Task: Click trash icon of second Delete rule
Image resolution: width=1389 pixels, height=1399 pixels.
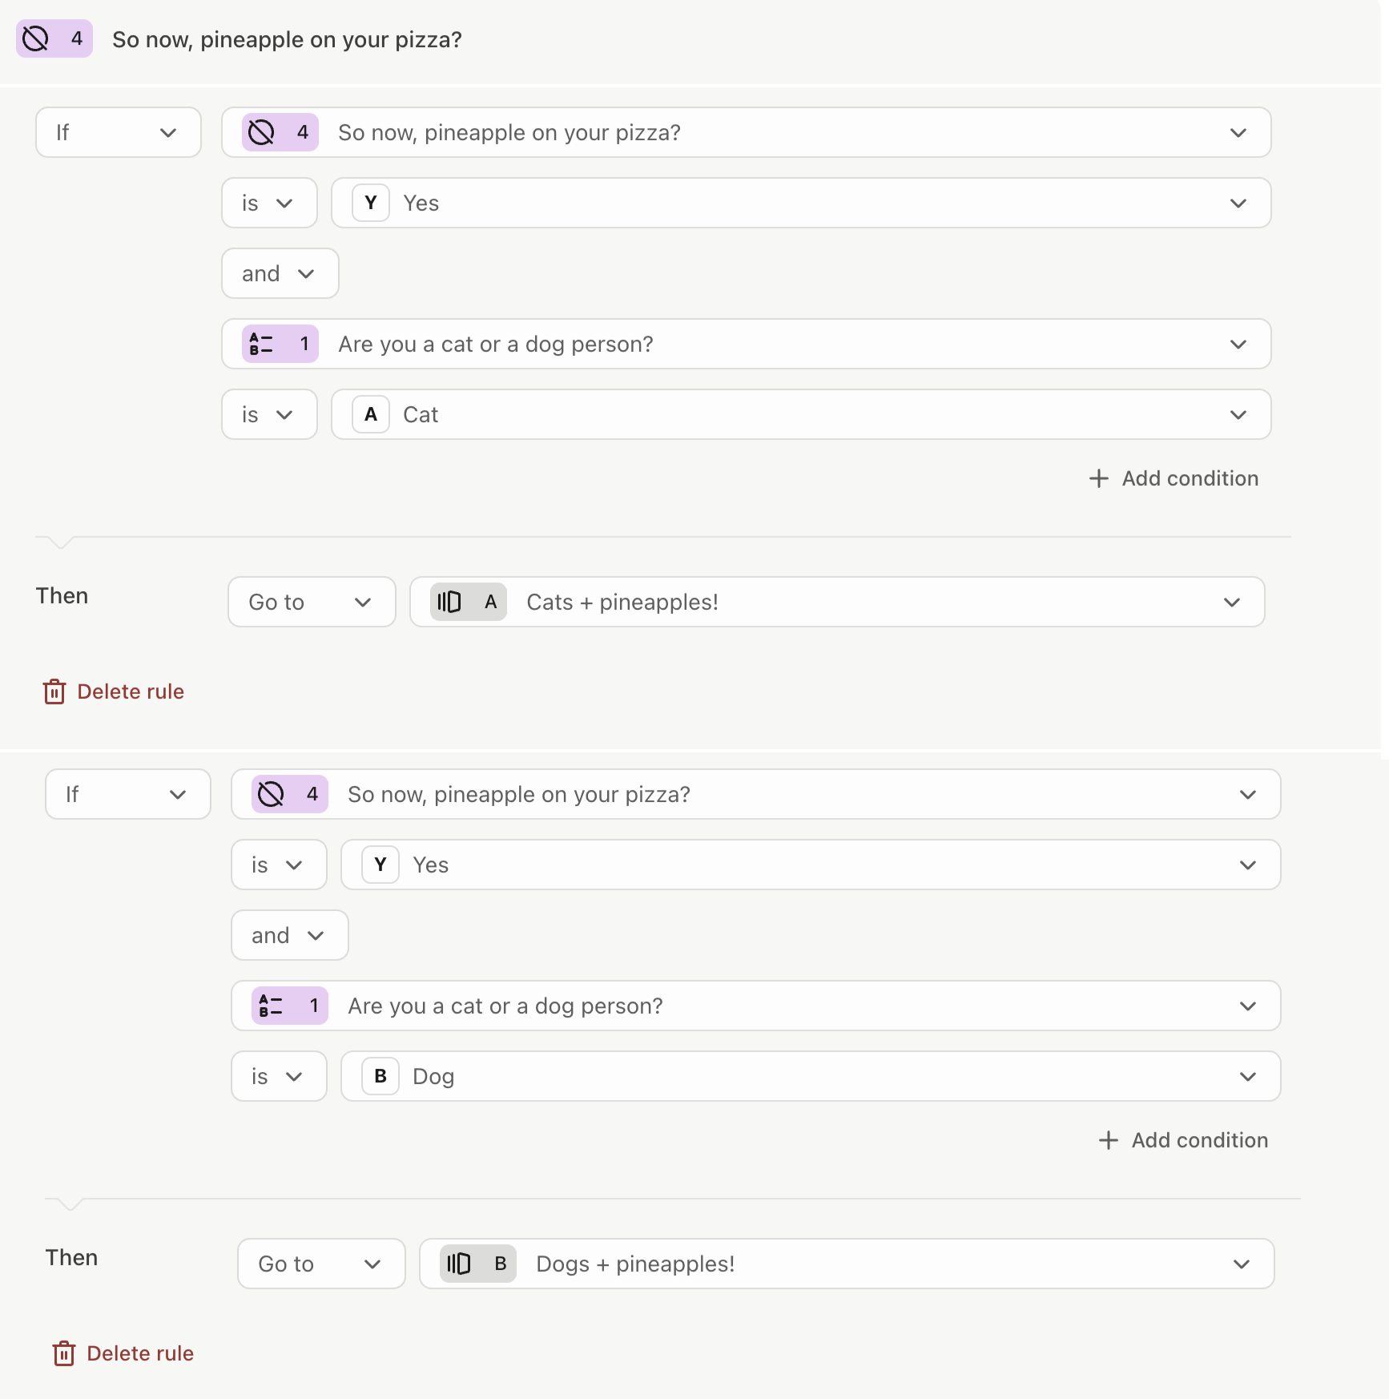Action: coord(64,1353)
